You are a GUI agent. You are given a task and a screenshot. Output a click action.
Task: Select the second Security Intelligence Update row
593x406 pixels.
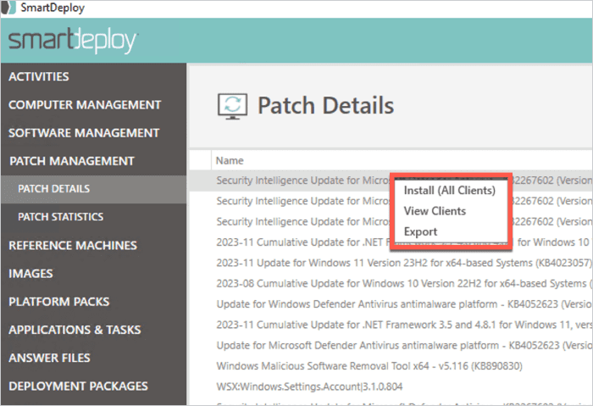point(391,201)
